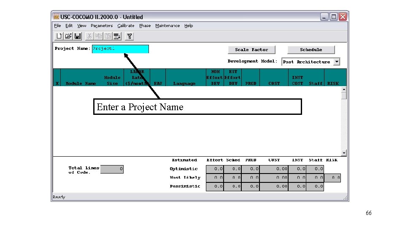405x228 pixels.
Task: Open the Help menu
Action: (189, 26)
